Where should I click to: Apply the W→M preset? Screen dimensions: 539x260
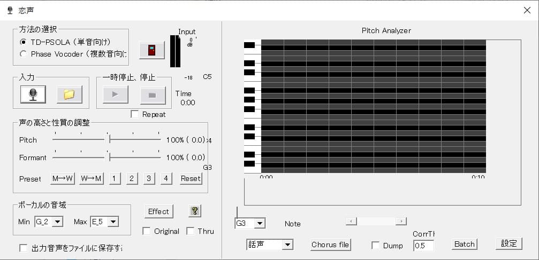pyautogui.click(x=92, y=179)
